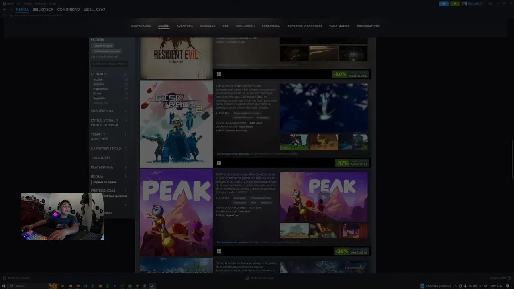The width and height of the screenshot is (514, 289).
Task: Click the Windows taskbar Buscar box
Action: (x=34, y=286)
